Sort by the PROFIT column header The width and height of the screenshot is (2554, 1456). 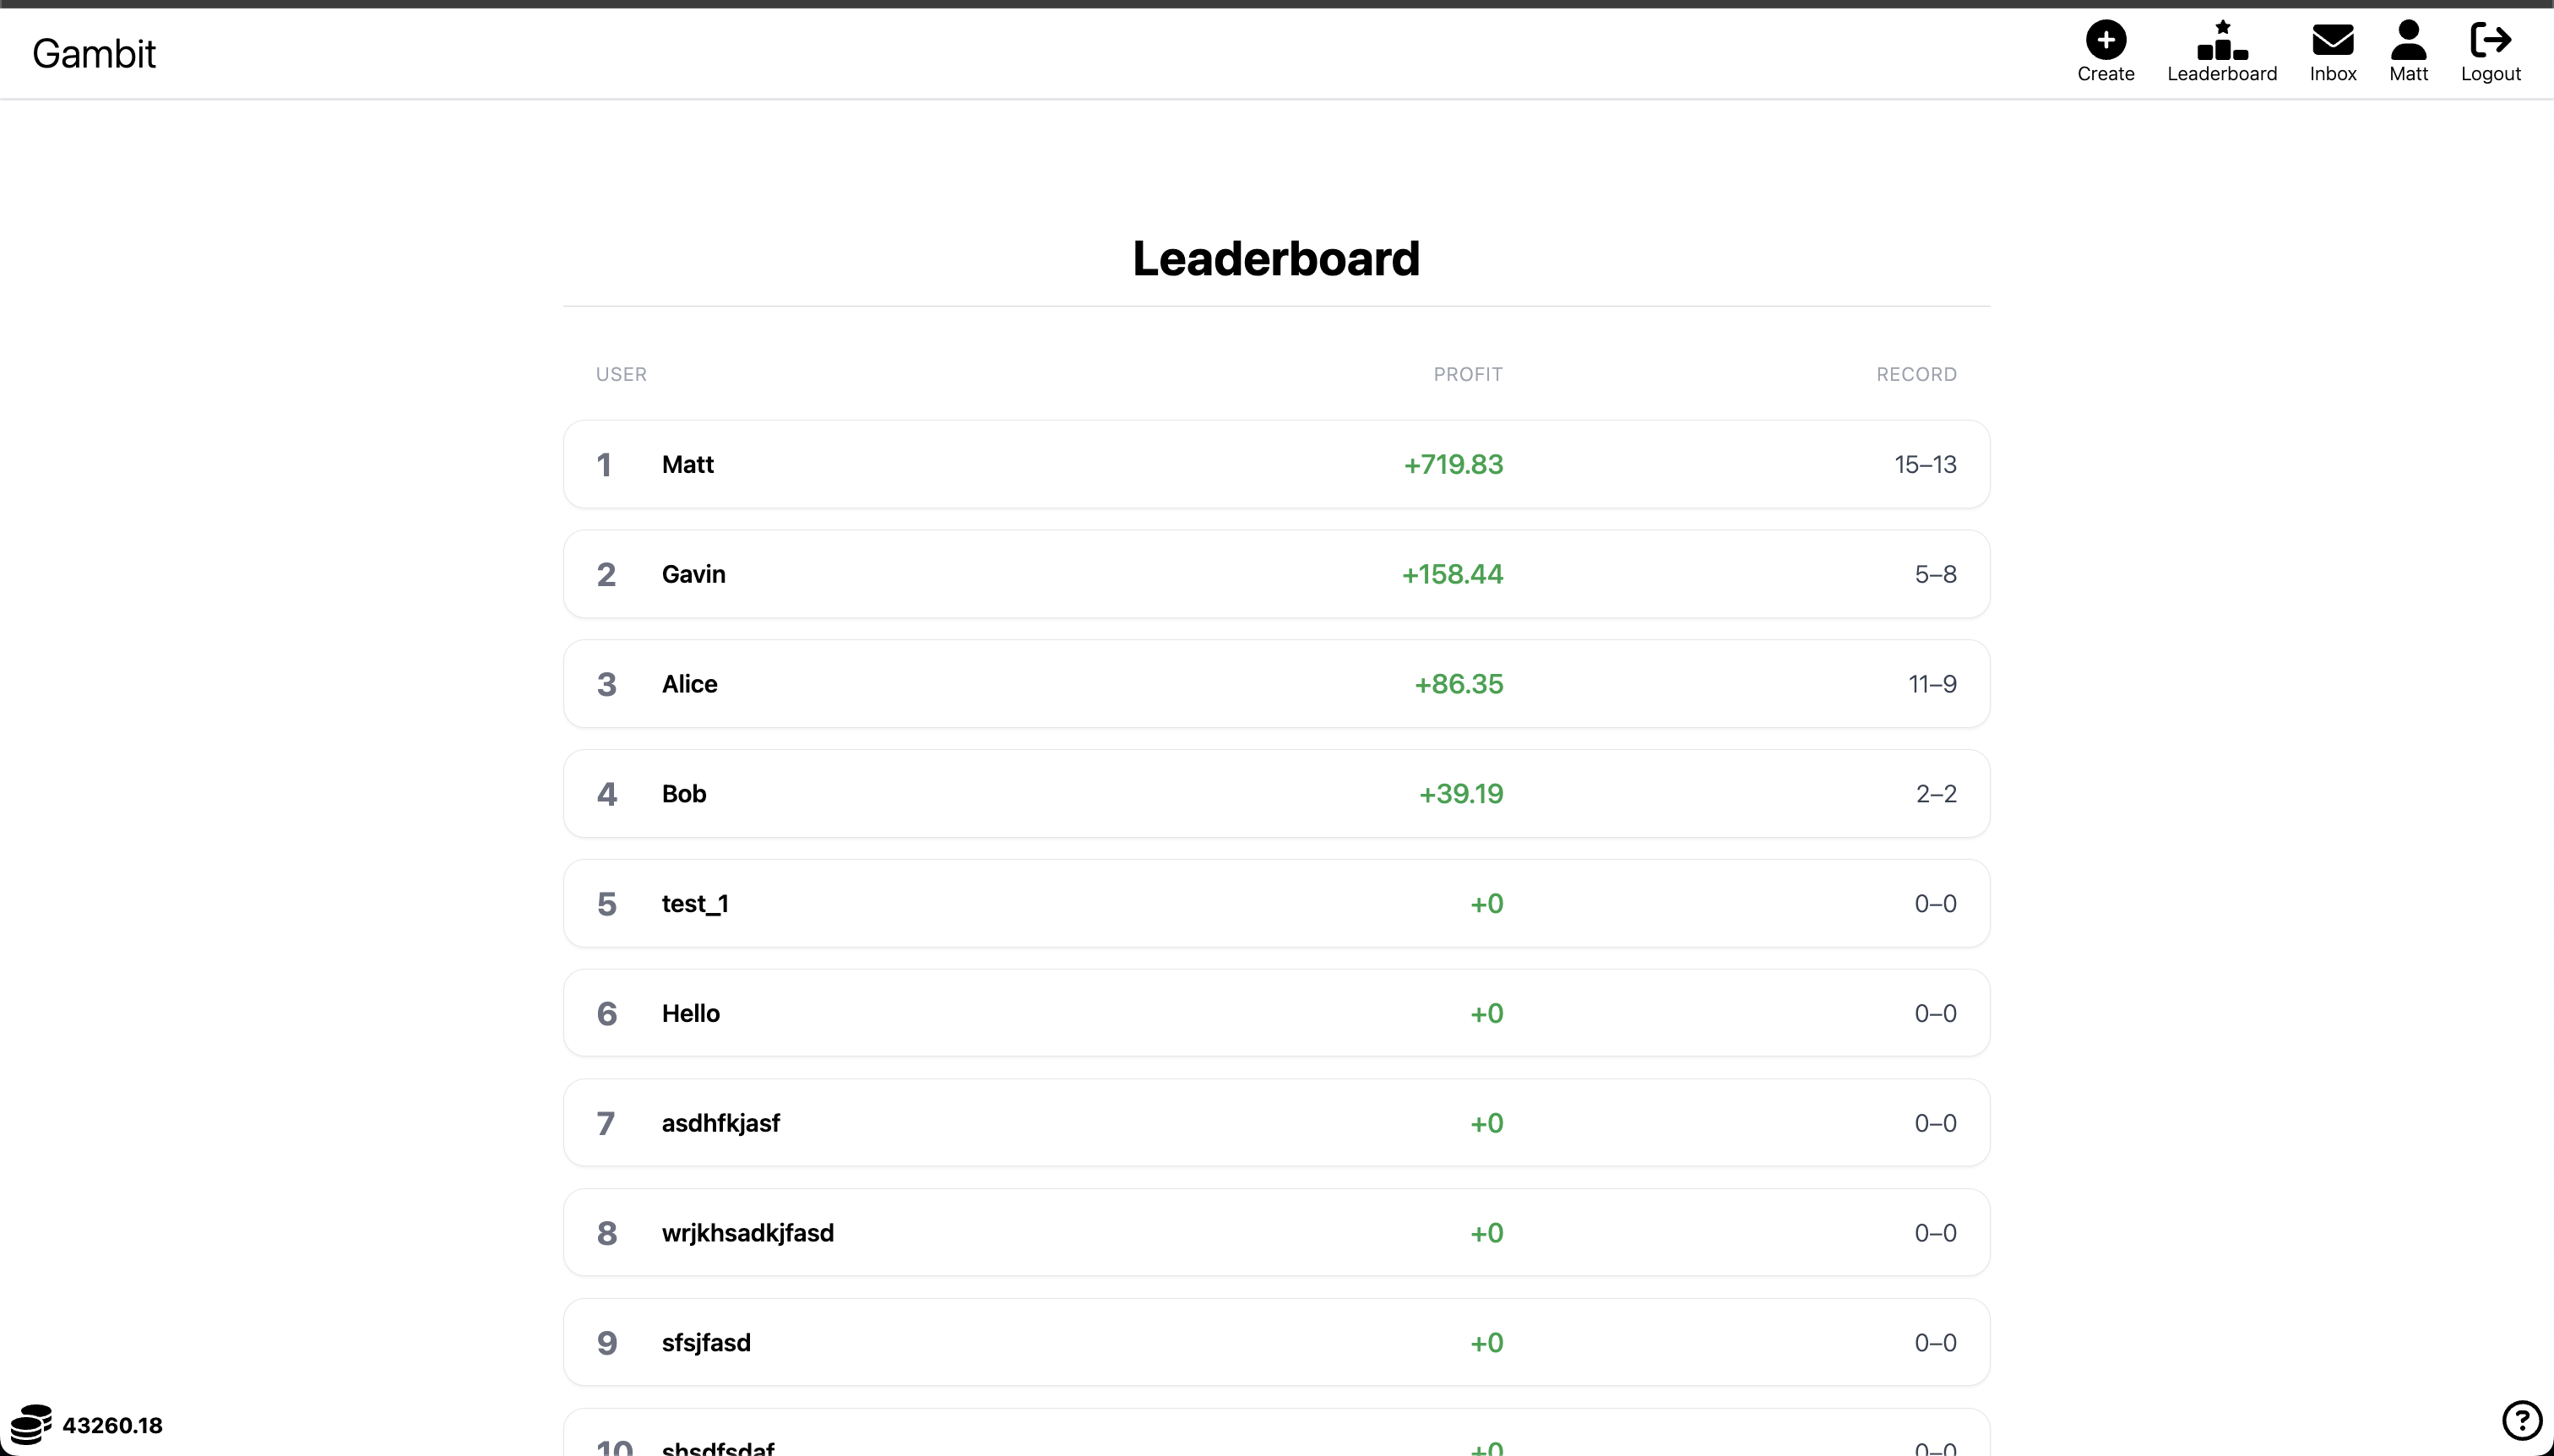pyautogui.click(x=1467, y=373)
